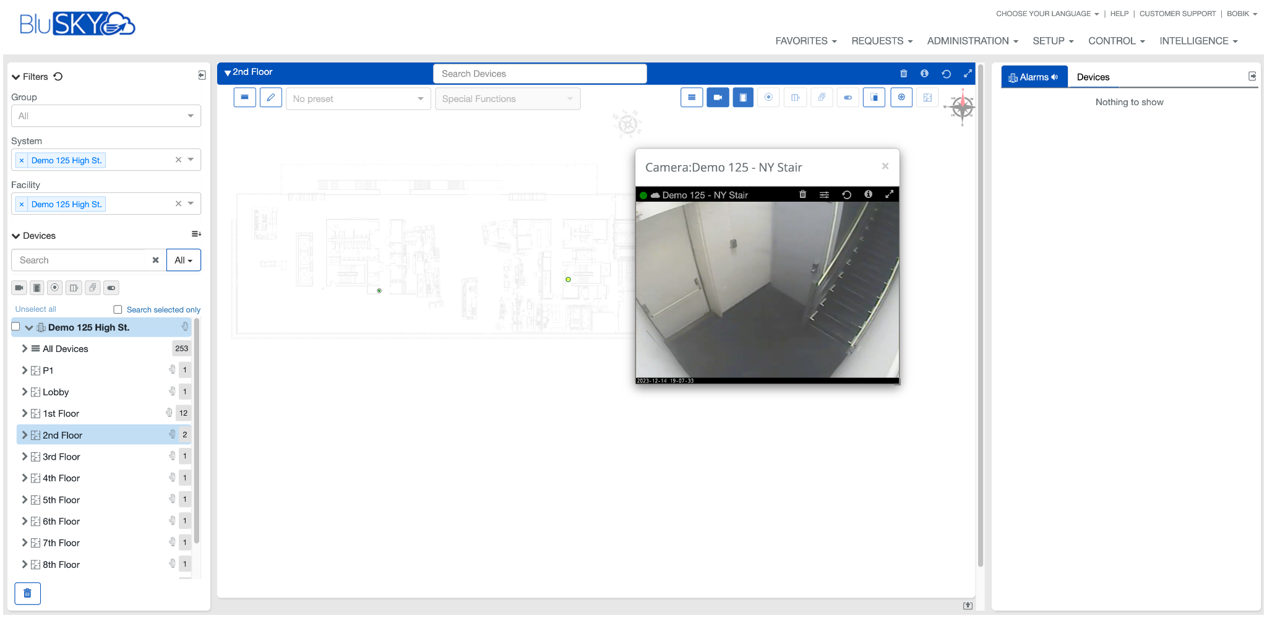Click the Unselect all link
1267x618 pixels.
(35, 309)
